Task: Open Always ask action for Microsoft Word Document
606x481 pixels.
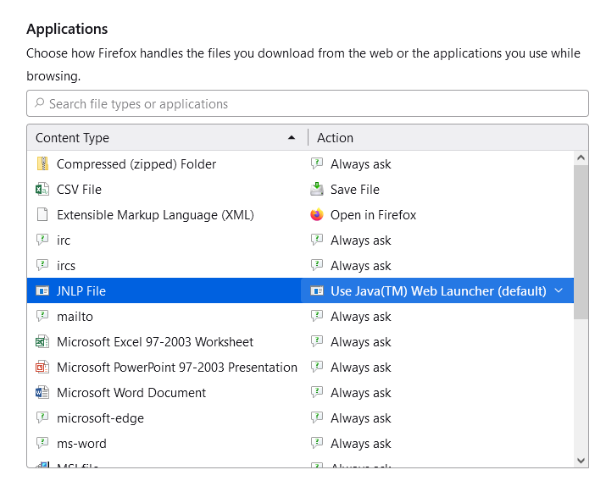Action: click(x=437, y=393)
